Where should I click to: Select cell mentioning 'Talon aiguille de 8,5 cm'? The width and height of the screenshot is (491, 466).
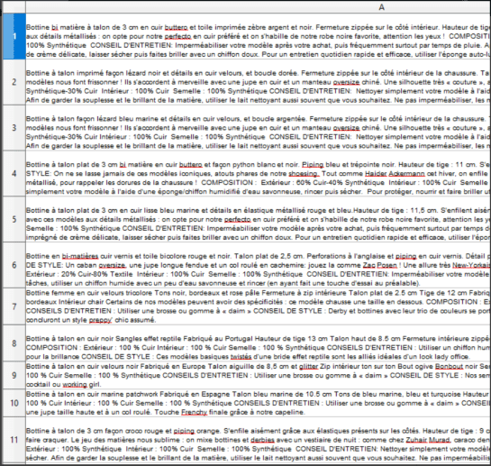(259, 375)
